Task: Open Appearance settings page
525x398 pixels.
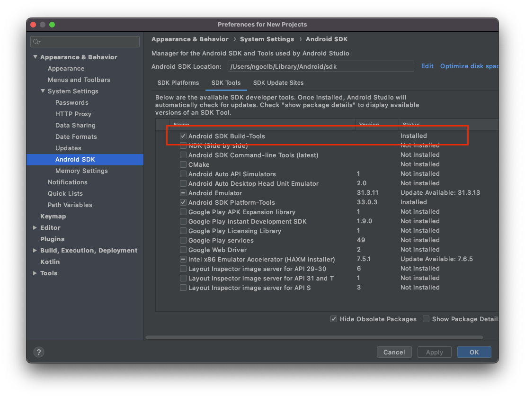Action: click(x=66, y=68)
